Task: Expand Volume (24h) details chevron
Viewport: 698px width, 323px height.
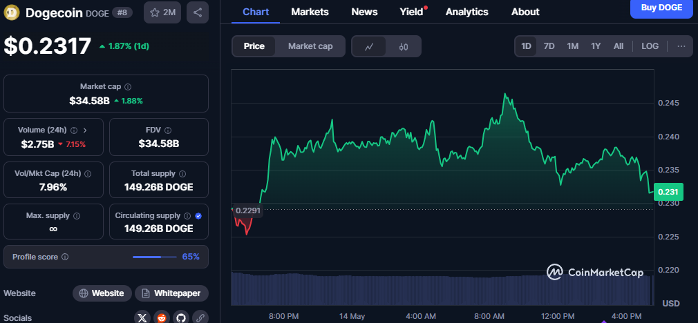Action: pyautogui.click(x=85, y=130)
